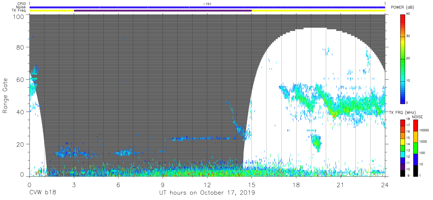Click the x-axis tick label 6

pyautogui.click(x=118, y=184)
